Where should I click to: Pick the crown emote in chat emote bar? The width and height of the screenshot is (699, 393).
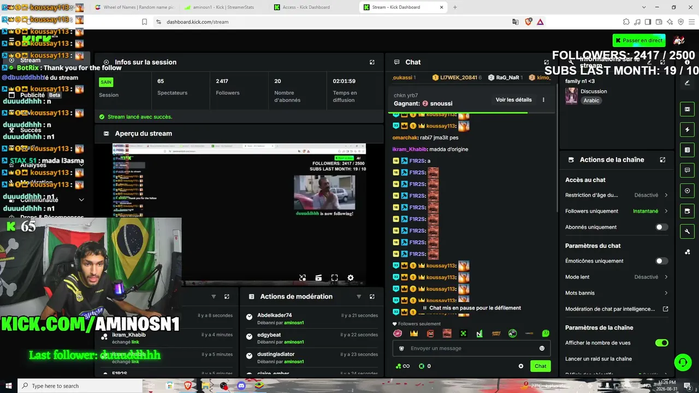pyautogui.click(x=414, y=334)
